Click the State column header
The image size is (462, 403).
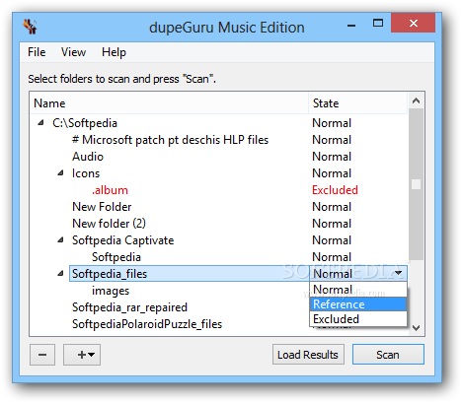point(358,103)
